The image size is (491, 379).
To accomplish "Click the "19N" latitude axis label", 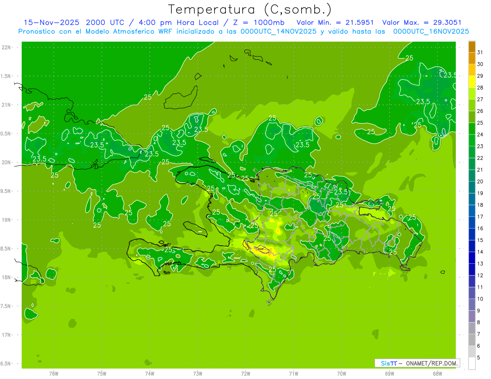I will point(6,220).
